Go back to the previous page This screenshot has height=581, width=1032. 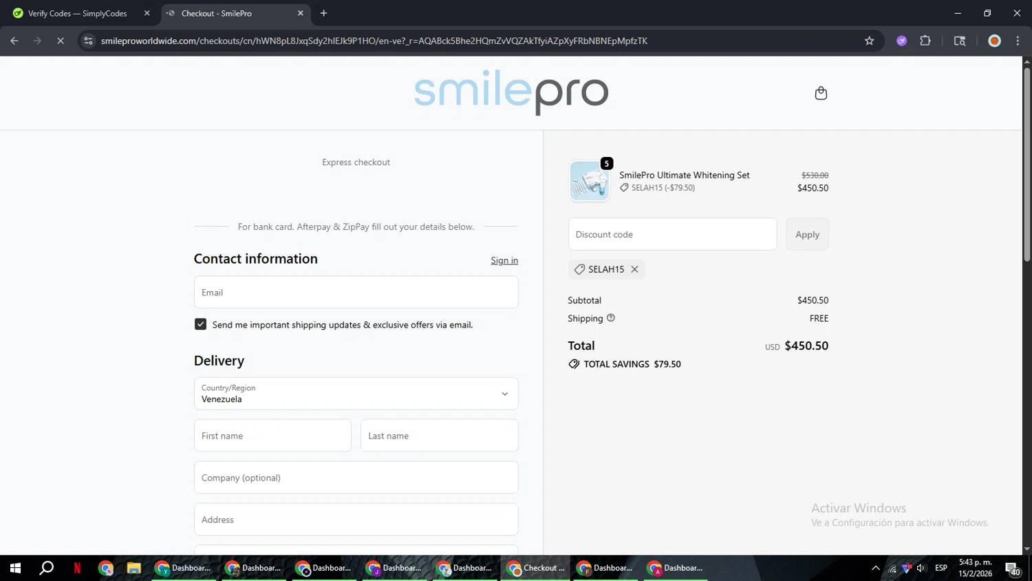[14, 41]
